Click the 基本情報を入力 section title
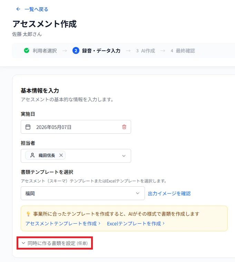 pos(40,91)
